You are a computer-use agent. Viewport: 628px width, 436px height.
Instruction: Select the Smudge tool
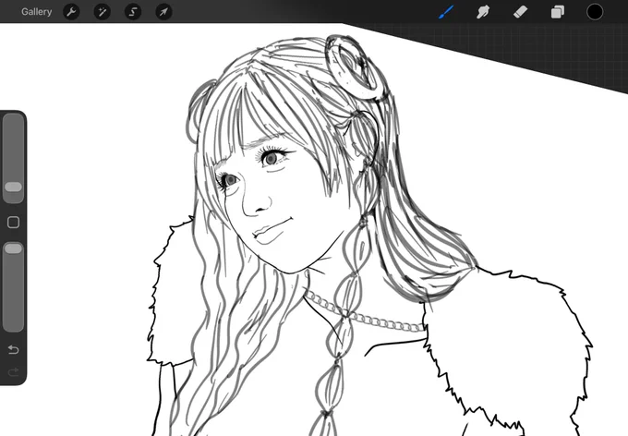[483, 12]
